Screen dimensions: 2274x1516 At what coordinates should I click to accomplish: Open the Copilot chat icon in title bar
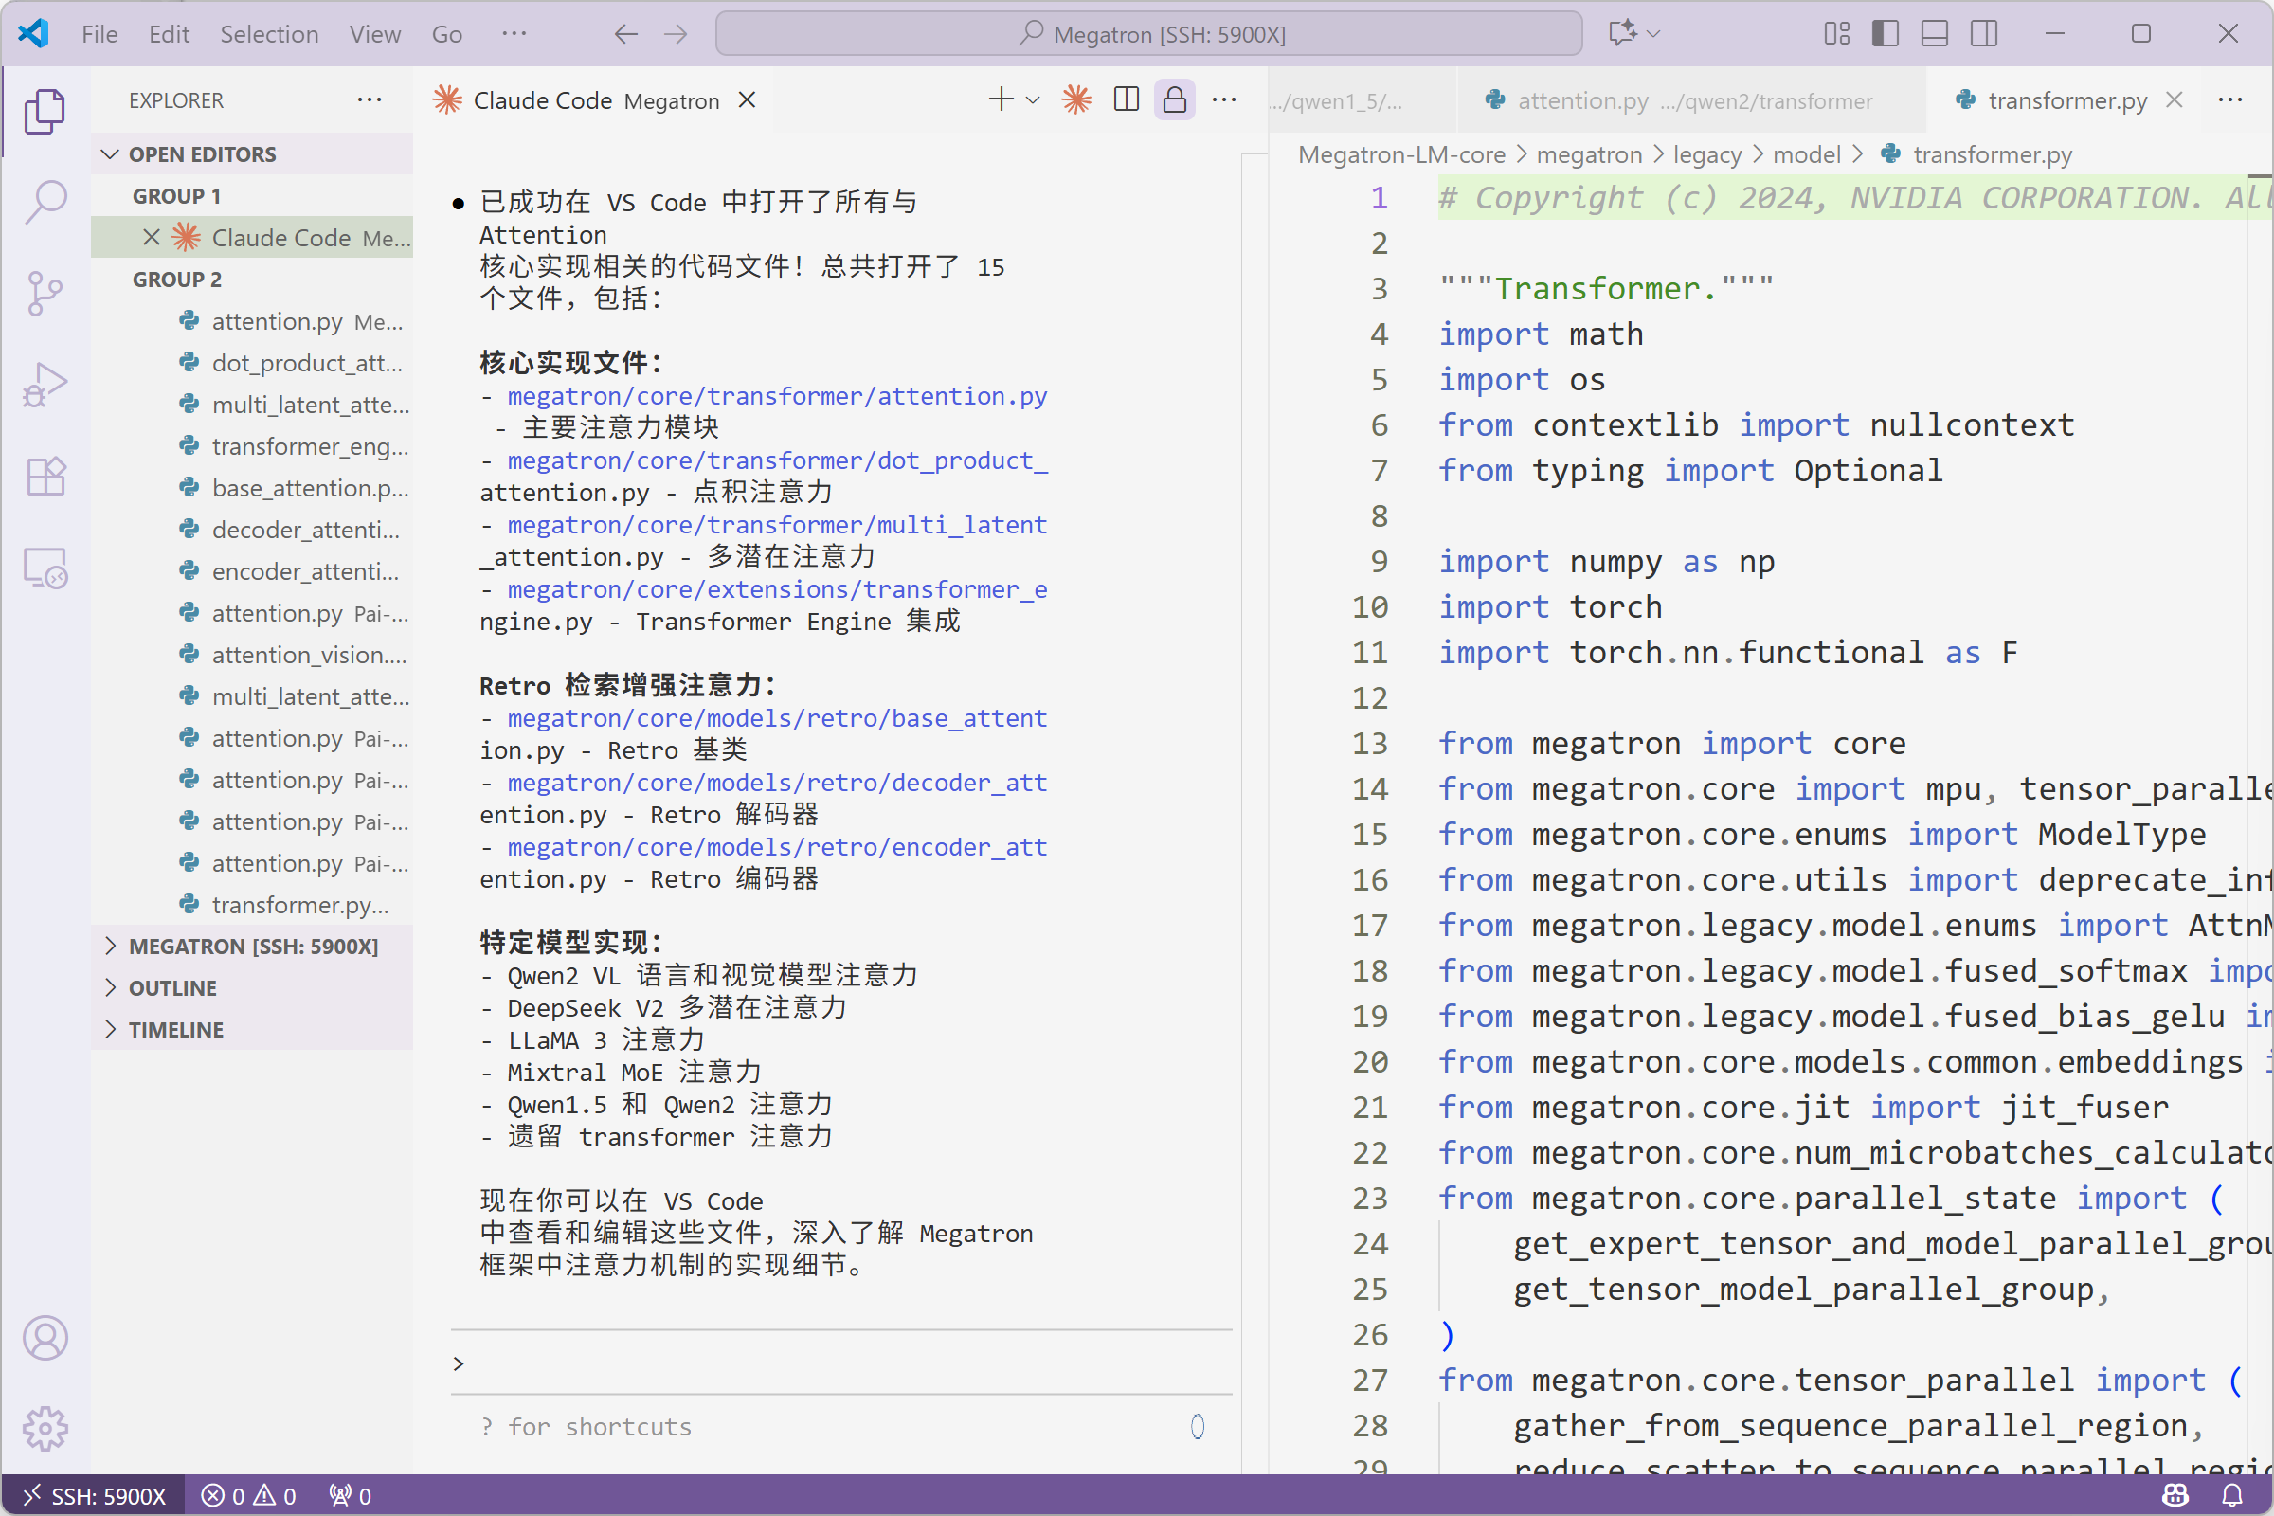coord(1621,33)
